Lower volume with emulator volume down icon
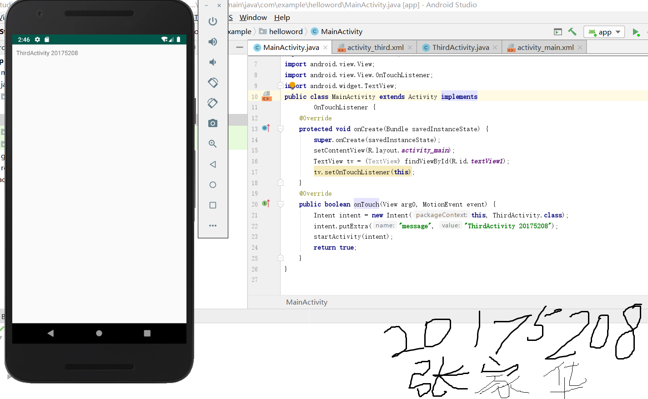 [x=212, y=62]
